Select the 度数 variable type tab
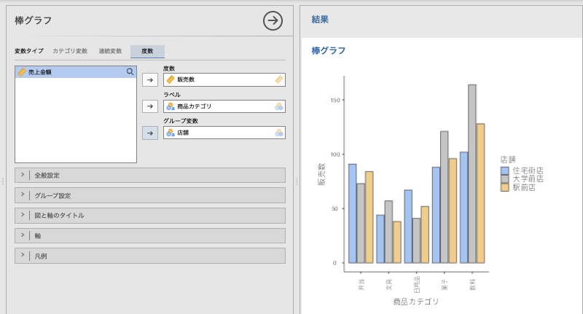Image resolution: width=583 pixels, height=314 pixels. (x=147, y=51)
